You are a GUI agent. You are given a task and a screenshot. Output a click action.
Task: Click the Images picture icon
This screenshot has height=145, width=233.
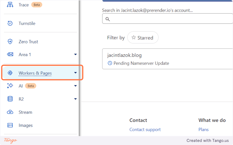click(10, 125)
